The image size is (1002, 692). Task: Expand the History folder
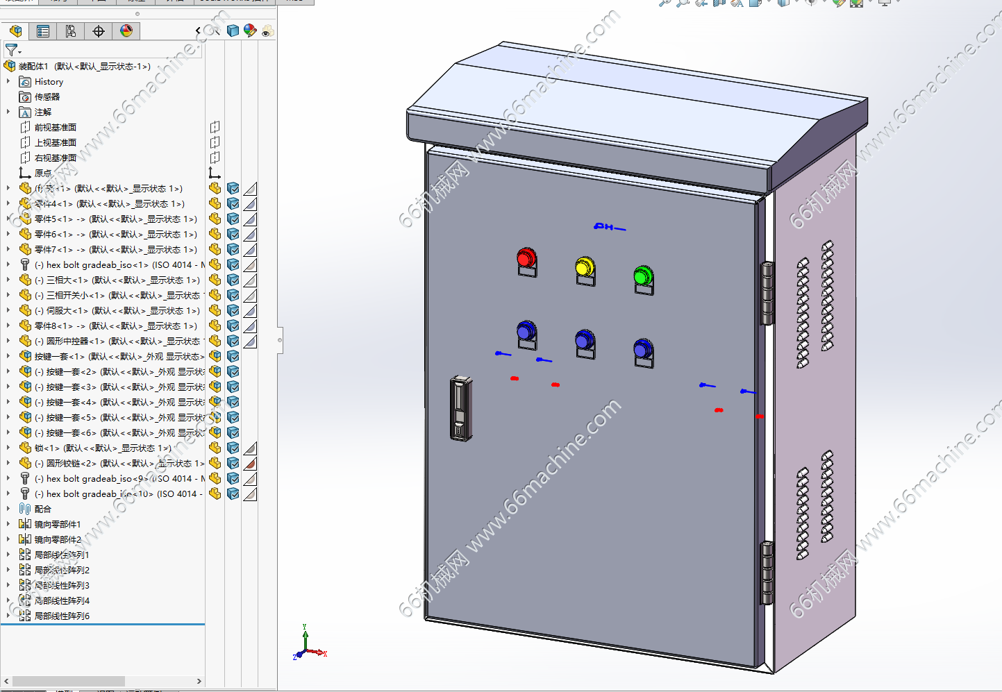8,81
